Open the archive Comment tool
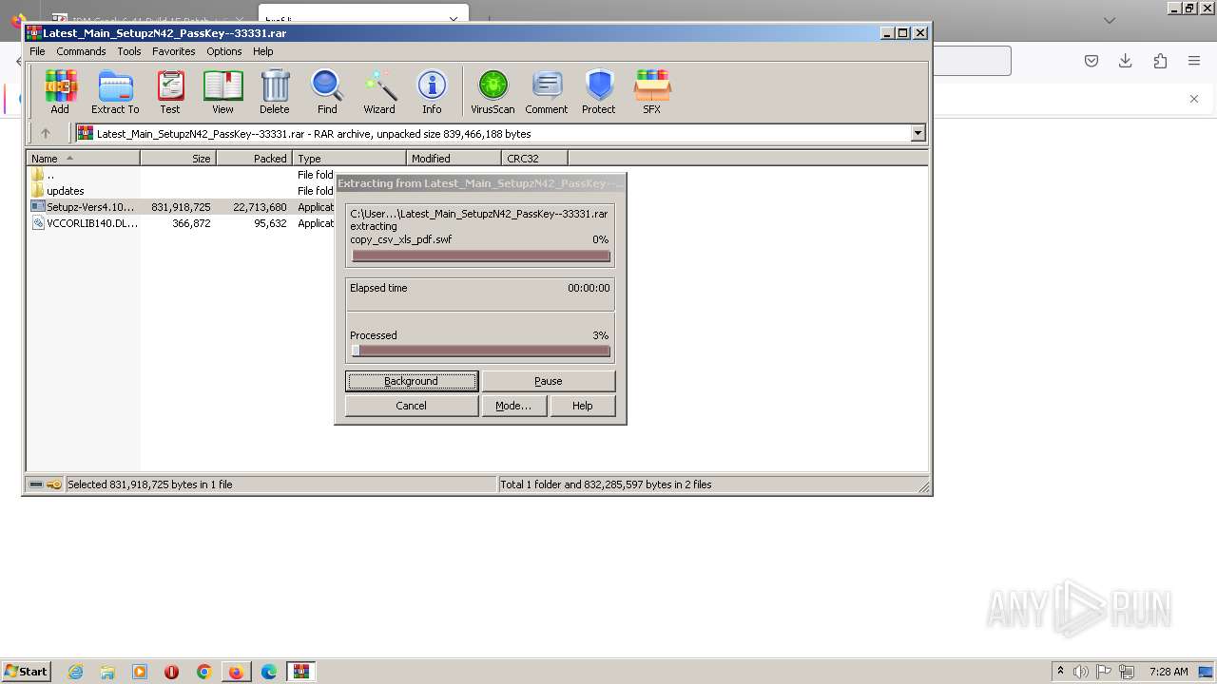Viewport: 1217px width, 684px height. point(547,92)
